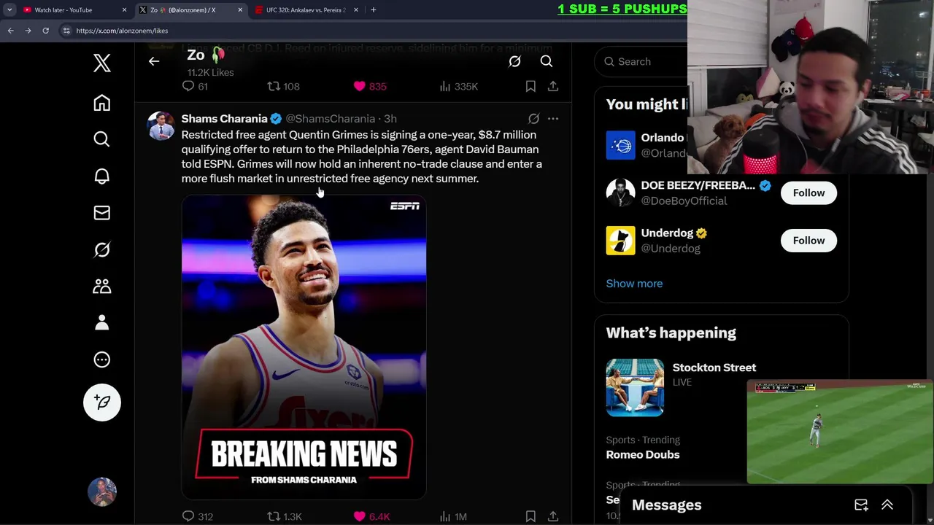The image size is (934, 525).
Task: Reload the current page
Action: coord(45,31)
